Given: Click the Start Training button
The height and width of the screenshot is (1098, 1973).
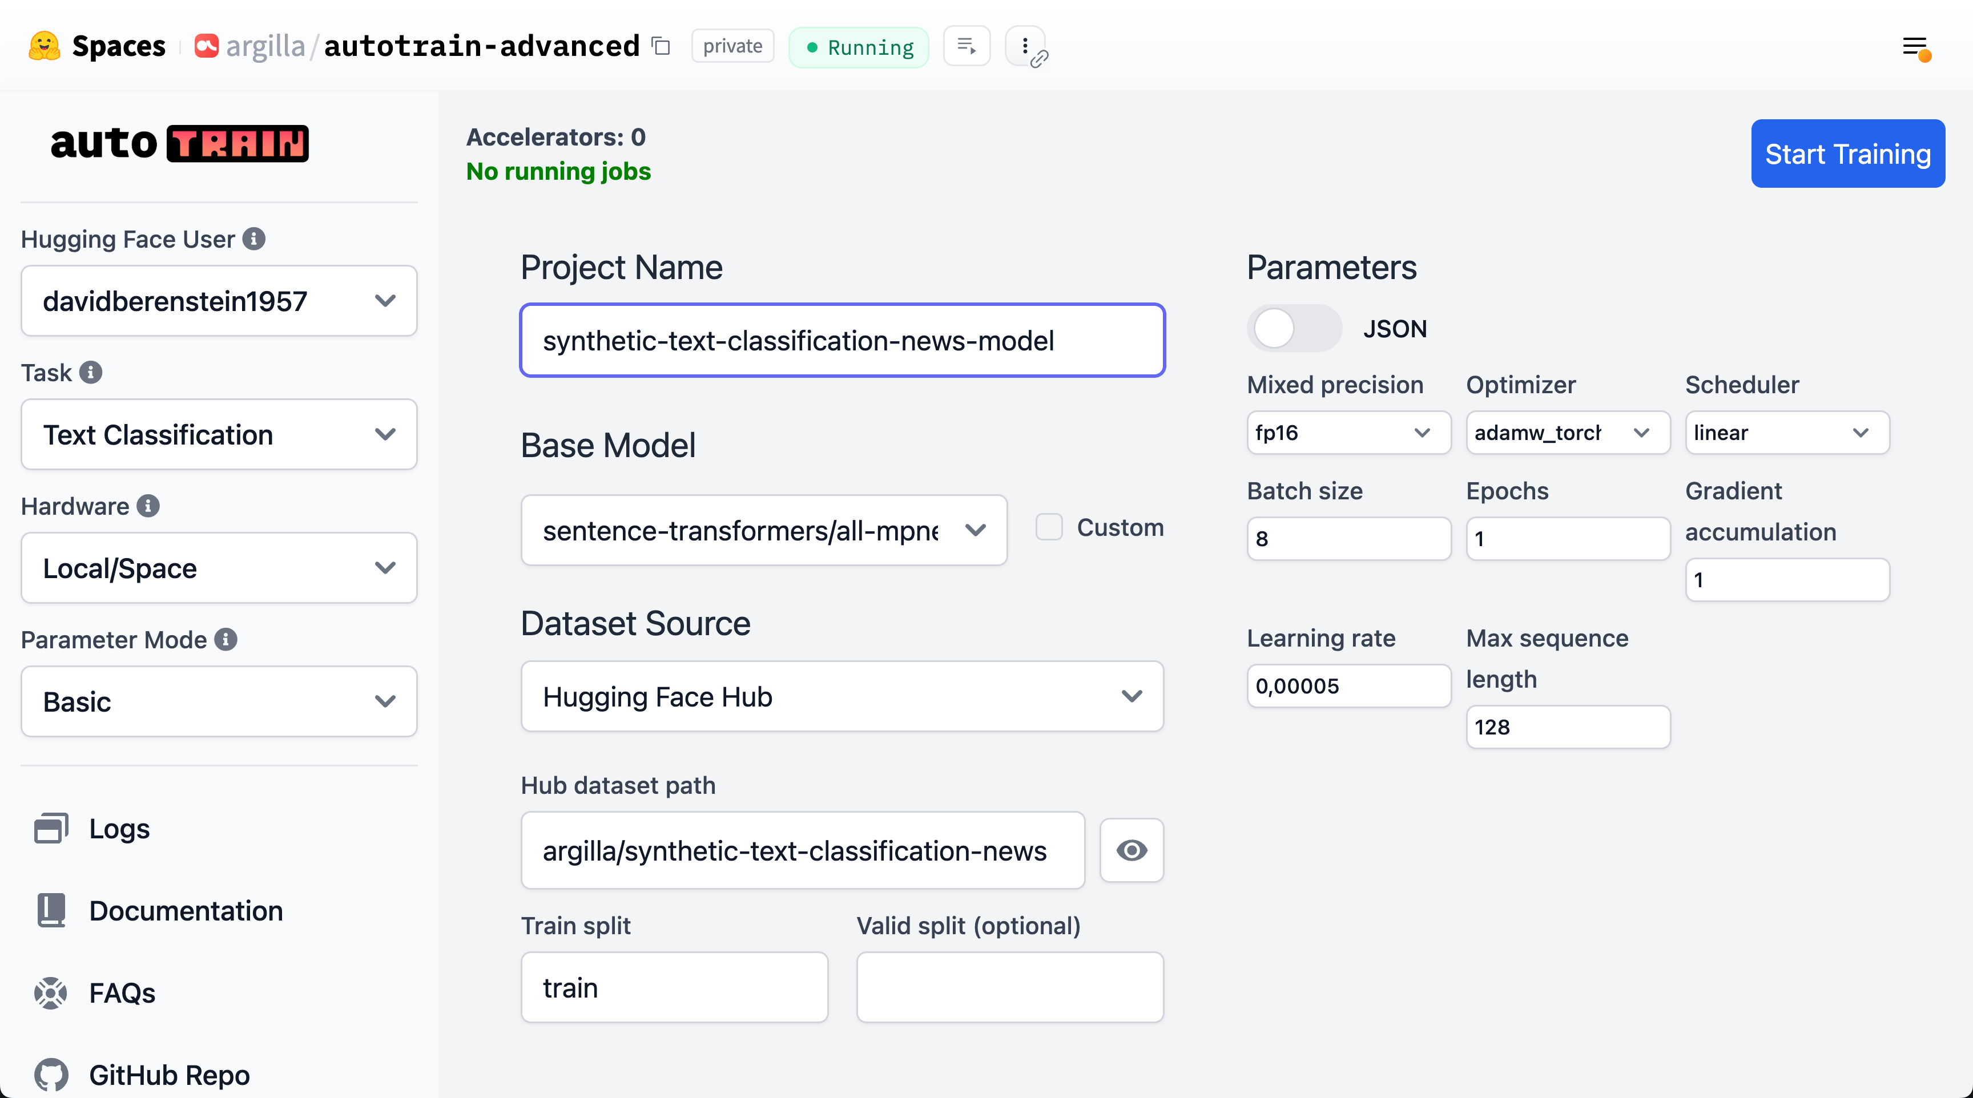Looking at the screenshot, I should [x=1847, y=154].
